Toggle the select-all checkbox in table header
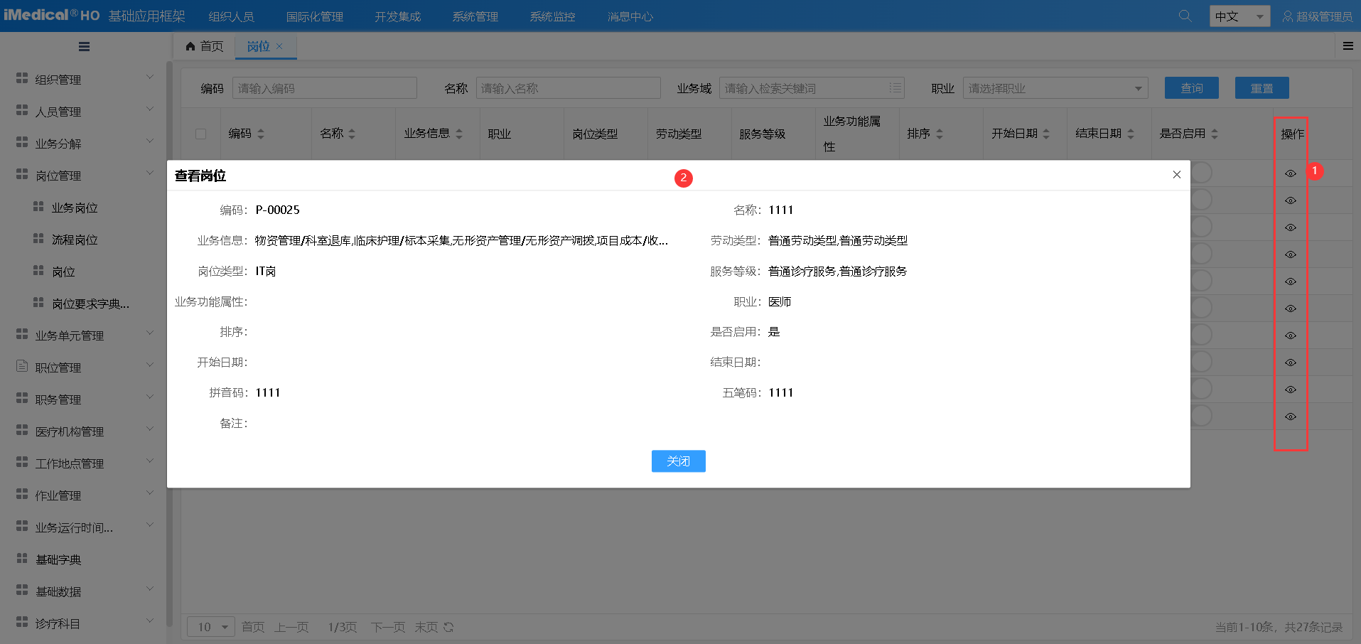Viewport: 1361px width, 644px height. click(200, 134)
